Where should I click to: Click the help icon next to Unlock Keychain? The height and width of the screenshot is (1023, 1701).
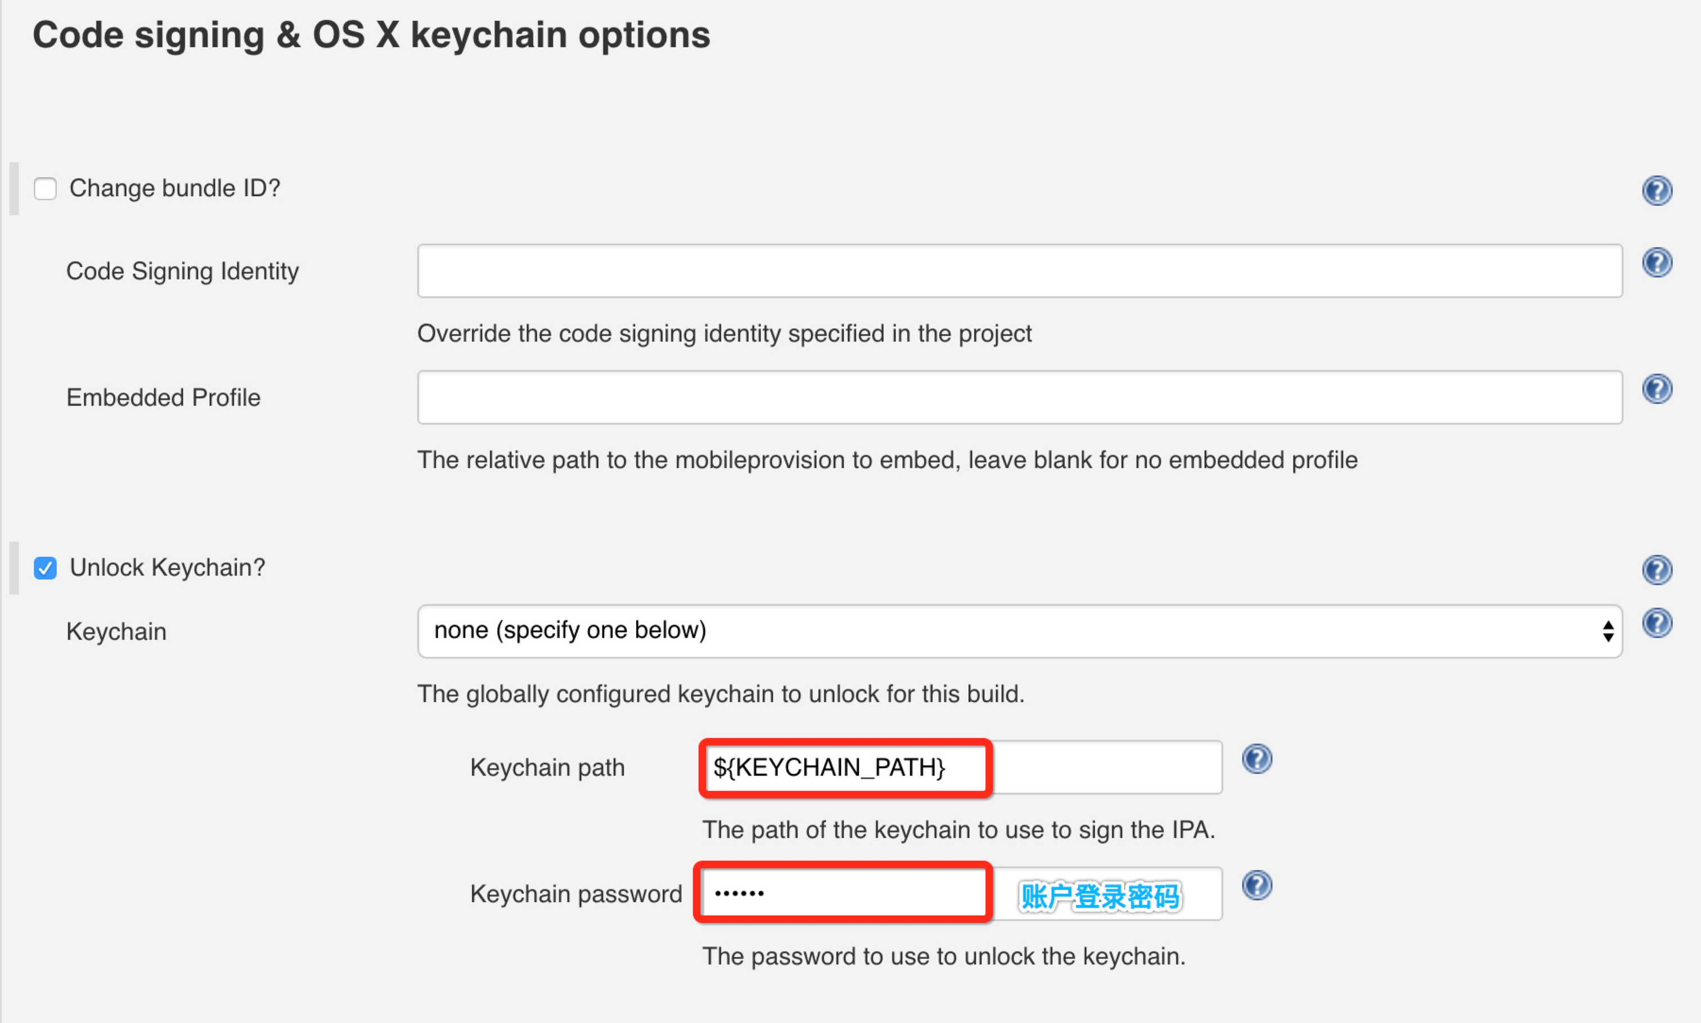point(1658,570)
